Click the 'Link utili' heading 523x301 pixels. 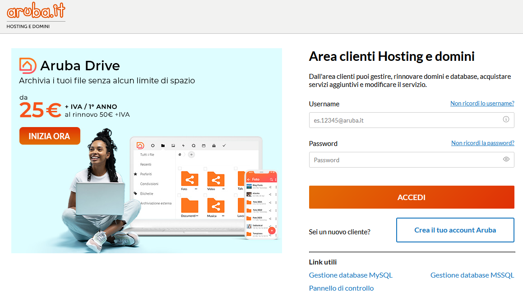[x=323, y=262]
